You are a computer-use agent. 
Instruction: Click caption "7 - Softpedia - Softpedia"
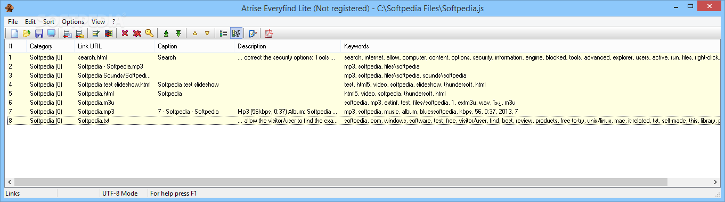188,112
